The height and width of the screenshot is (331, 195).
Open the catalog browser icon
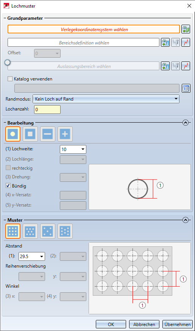tap(186, 88)
